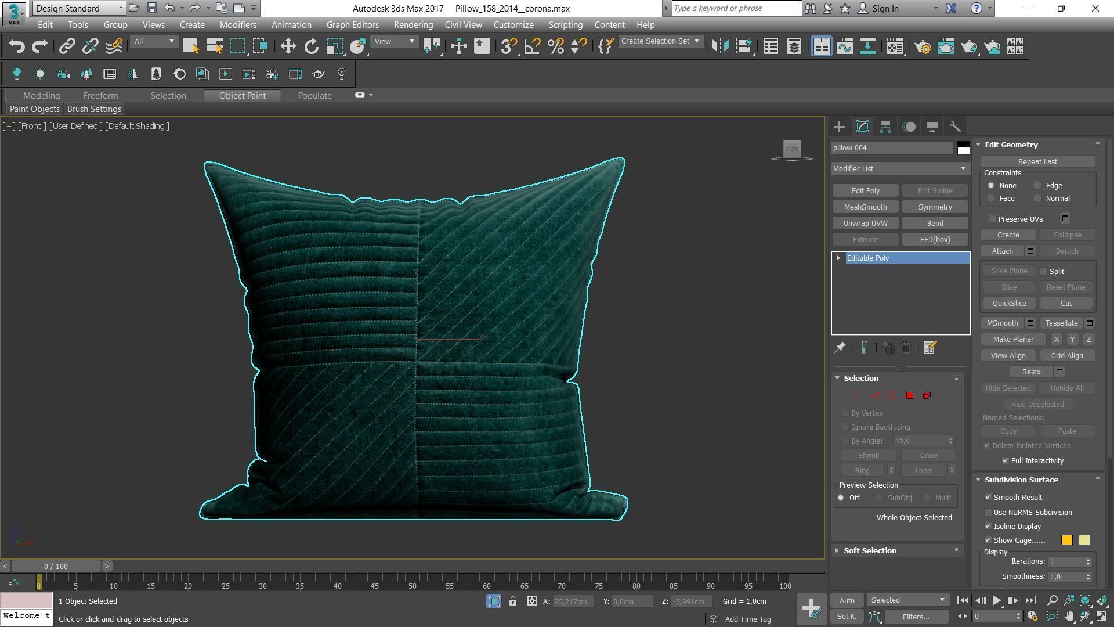Viewport: 1114px width, 627px height.
Task: Open the Render Setup dialog
Action: coord(923,46)
